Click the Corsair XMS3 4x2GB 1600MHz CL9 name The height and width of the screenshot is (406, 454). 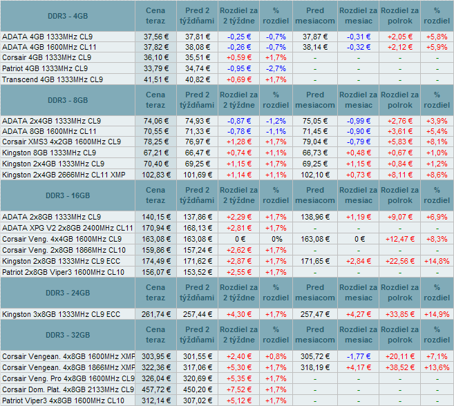[62, 142]
